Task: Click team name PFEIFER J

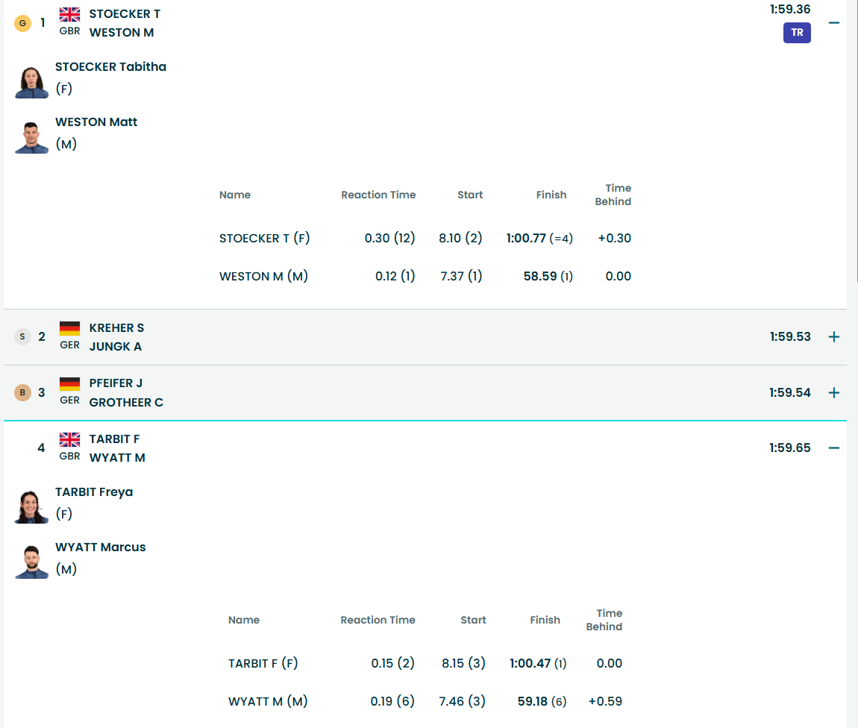Action: [116, 383]
